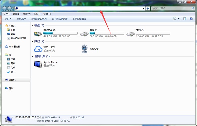
Task: Click the search magnifier icon
Action: [193, 8]
